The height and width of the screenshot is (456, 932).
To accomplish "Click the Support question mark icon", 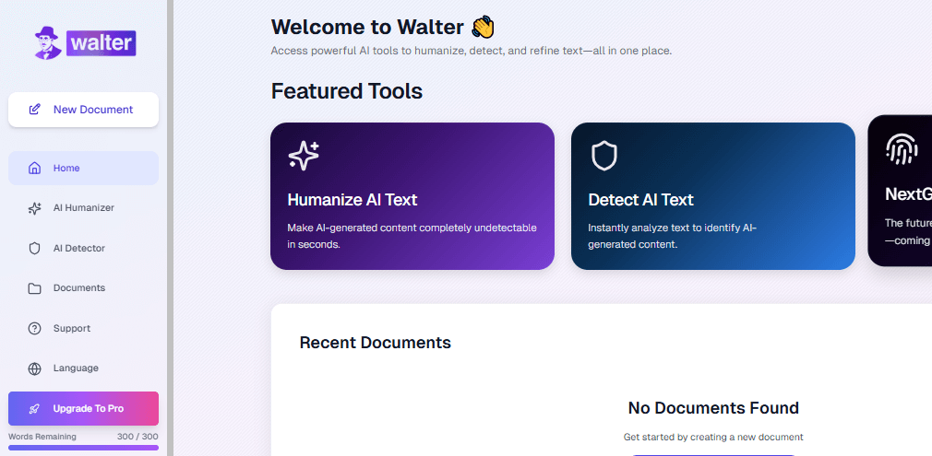I will coord(34,328).
